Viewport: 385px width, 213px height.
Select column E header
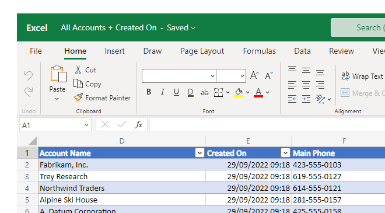click(249, 141)
